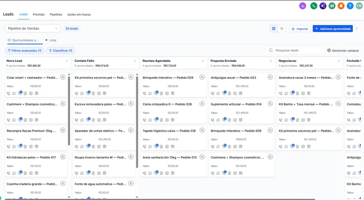Collapse the Negociacao column
Image resolution: width=364 pixels, height=200 pixels.
point(339,61)
